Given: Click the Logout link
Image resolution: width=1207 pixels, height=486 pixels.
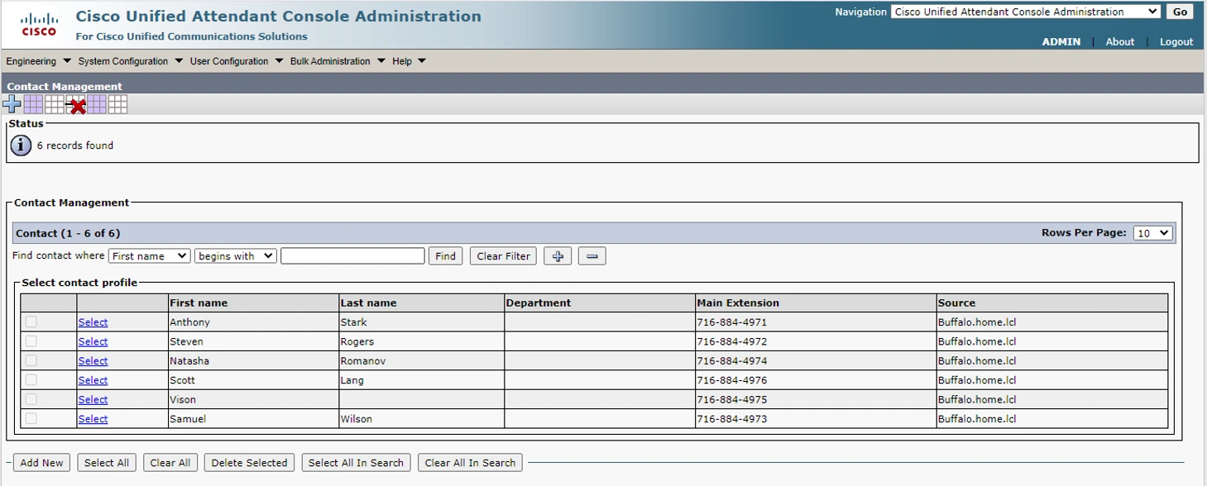Looking at the screenshot, I should pos(1176,41).
